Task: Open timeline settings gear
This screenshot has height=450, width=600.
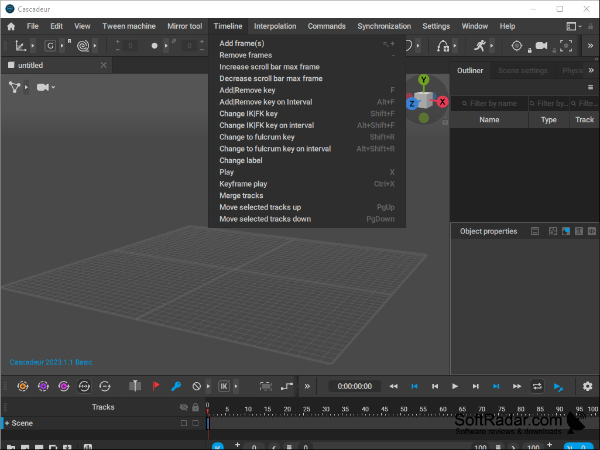Action: pyautogui.click(x=587, y=386)
